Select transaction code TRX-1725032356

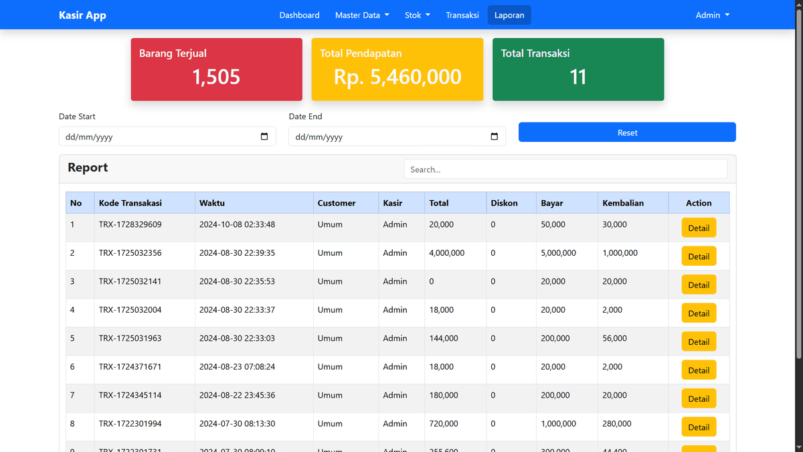(x=130, y=253)
